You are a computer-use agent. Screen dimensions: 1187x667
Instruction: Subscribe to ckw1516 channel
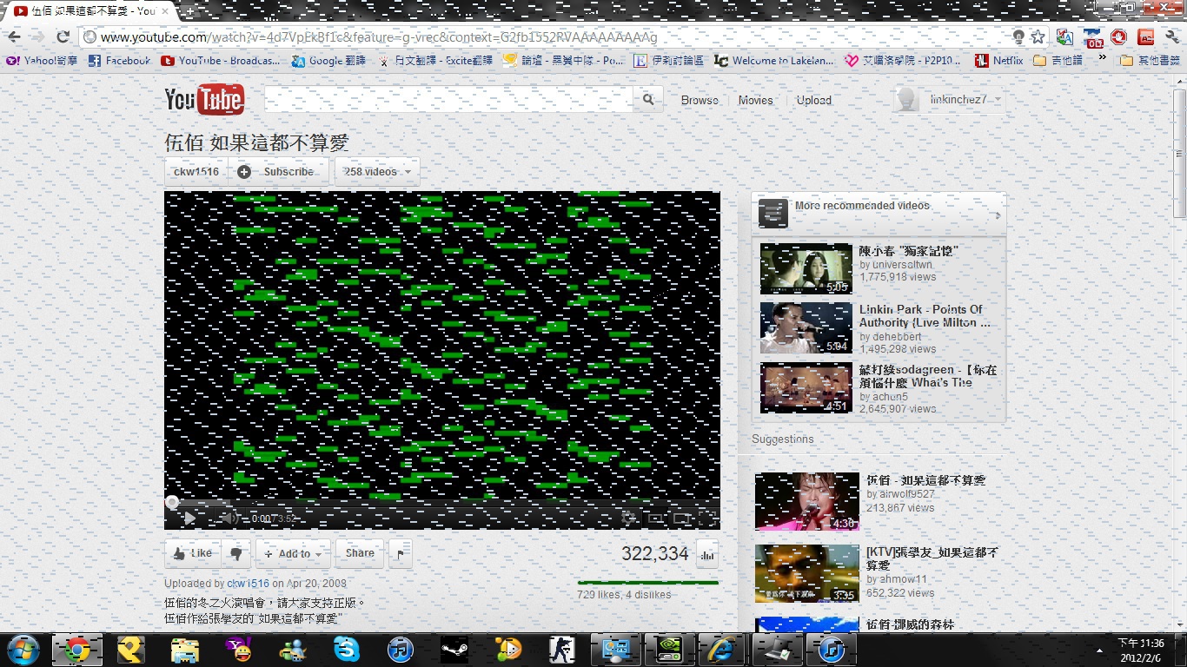coord(278,172)
